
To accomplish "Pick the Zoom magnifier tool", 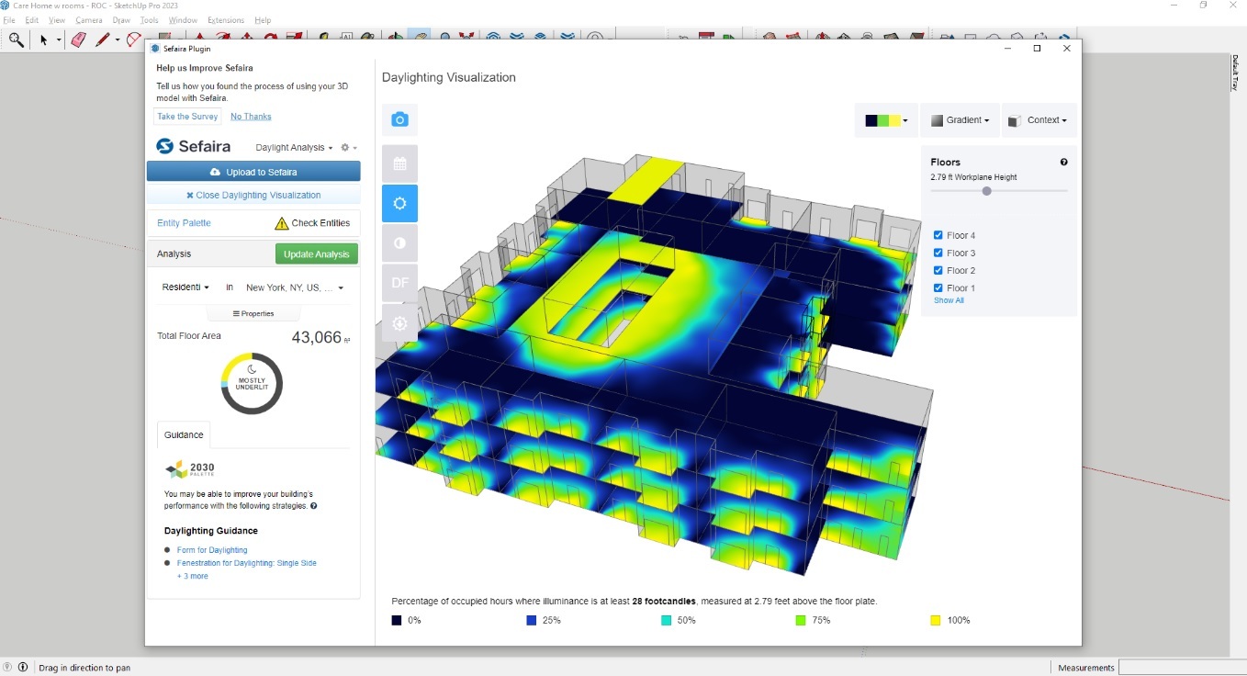I will [17, 39].
